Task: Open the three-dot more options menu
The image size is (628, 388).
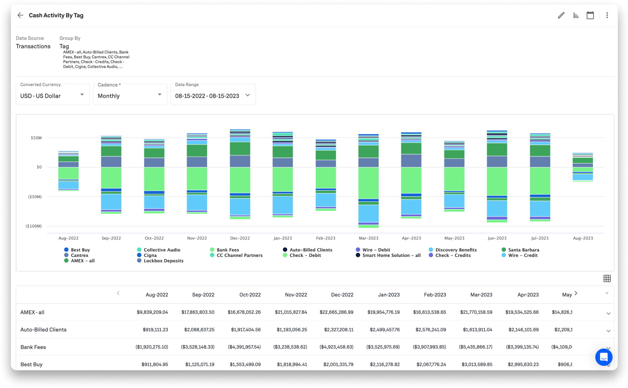Action: (607, 15)
